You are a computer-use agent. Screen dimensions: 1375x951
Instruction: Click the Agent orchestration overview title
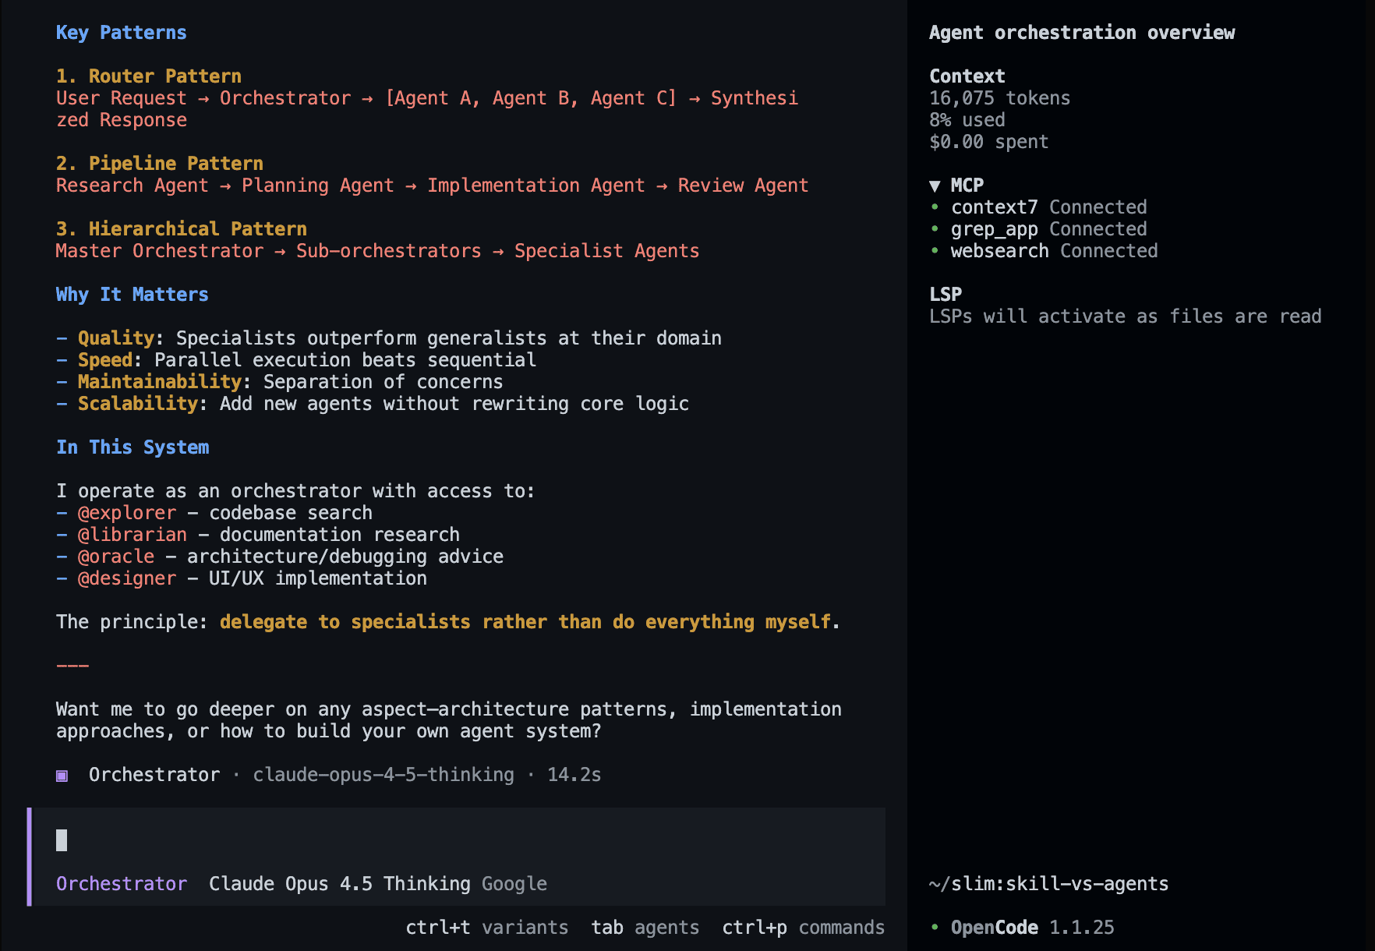coord(1082,33)
